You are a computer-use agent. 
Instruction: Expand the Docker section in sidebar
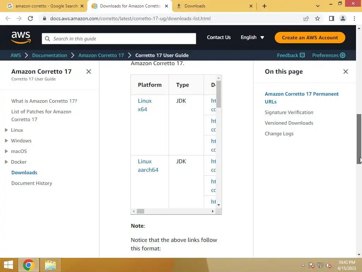pos(6,162)
